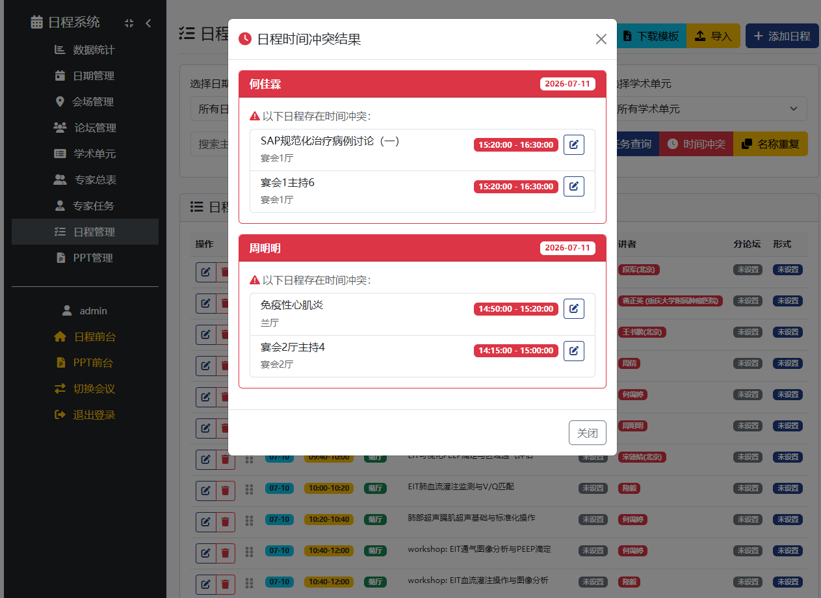Viewport: 821px width, 598px height.
Task: Click 切换会议 in sidebar
Action: 85,388
